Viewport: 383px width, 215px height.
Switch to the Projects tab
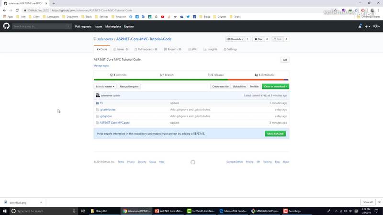tap(172, 49)
